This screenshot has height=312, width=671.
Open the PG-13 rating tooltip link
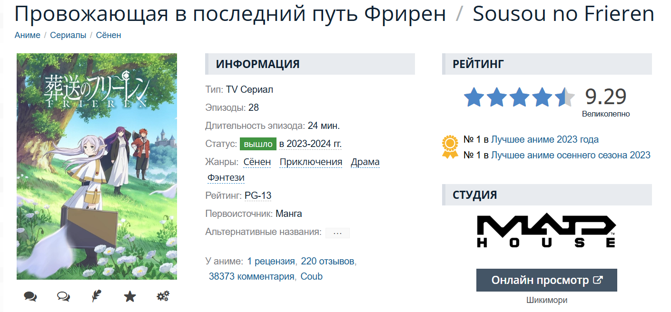pos(258,195)
